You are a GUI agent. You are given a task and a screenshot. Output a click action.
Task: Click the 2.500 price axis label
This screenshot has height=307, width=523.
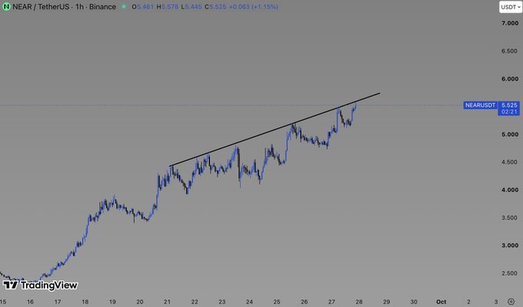coord(510,273)
